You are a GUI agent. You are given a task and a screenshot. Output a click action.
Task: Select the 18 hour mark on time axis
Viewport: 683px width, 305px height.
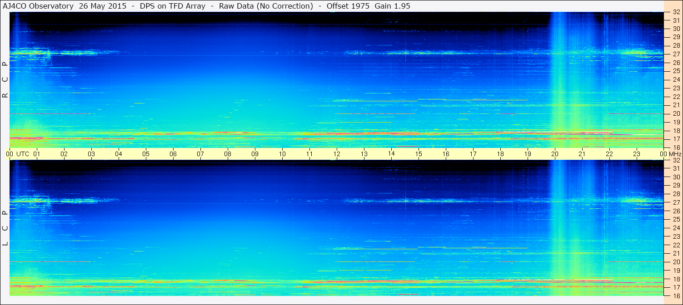(x=500, y=154)
